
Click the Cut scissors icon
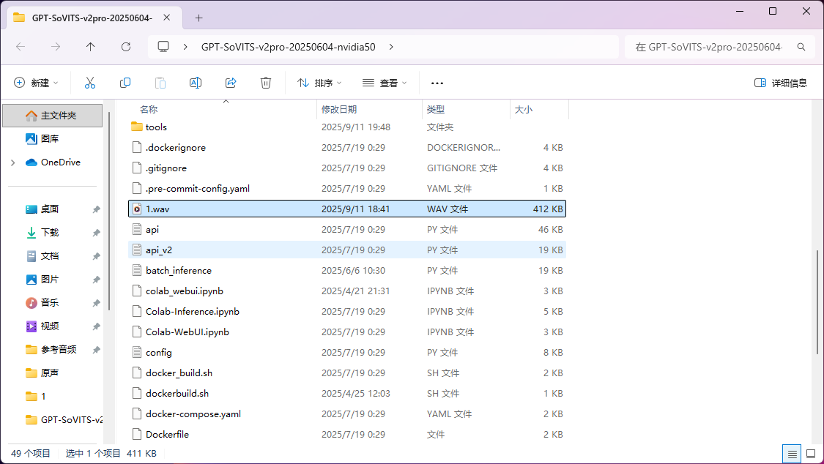coord(90,83)
